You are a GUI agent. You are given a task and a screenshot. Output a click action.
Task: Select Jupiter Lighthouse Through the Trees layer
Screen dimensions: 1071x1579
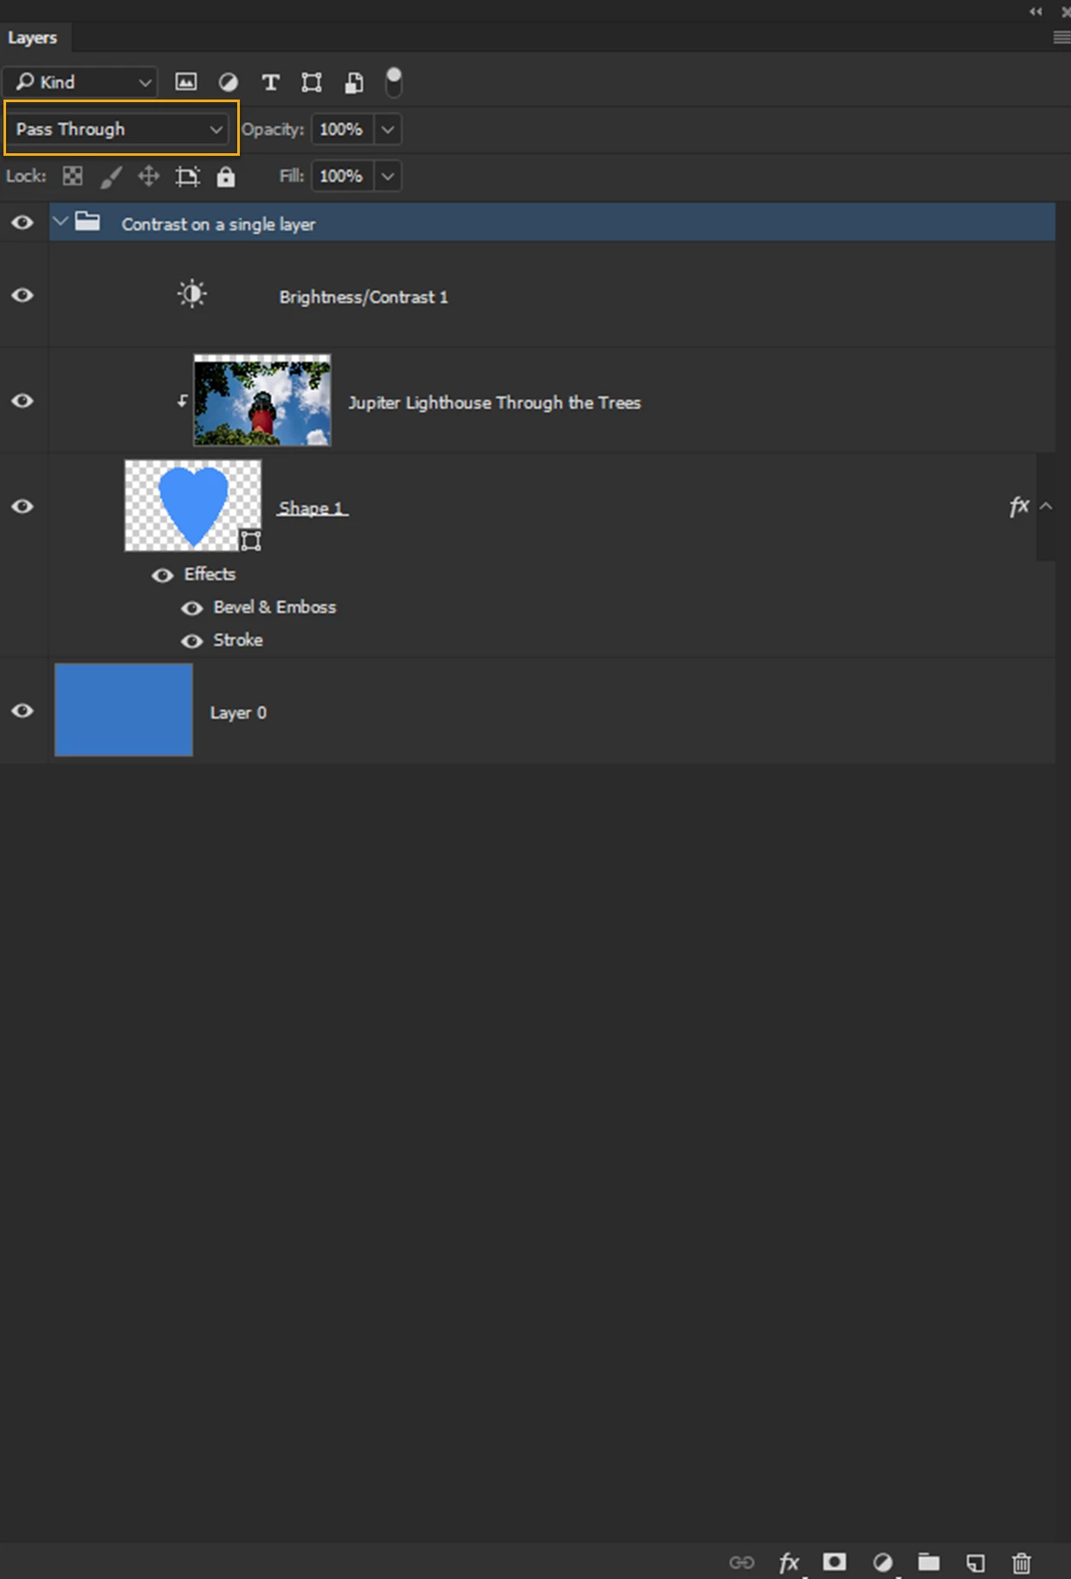(494, 403)
